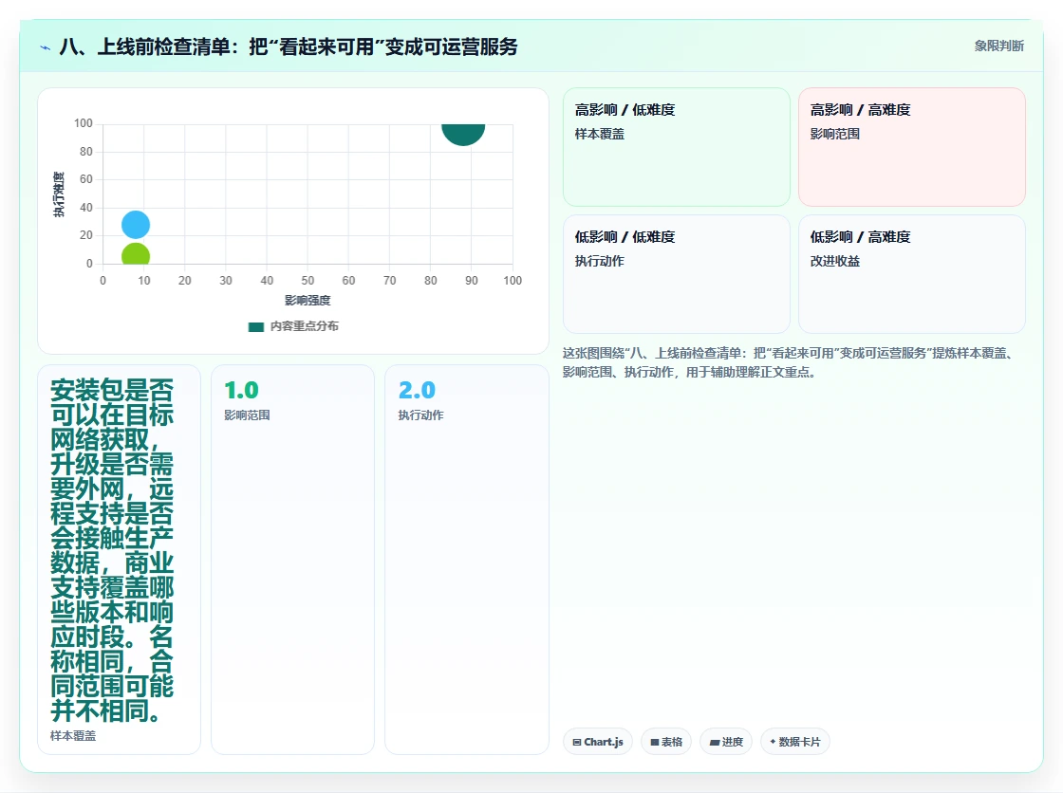Click the 进度 tag
The height and width of the screenshot is (793, 1063).
tap(725, 742)
